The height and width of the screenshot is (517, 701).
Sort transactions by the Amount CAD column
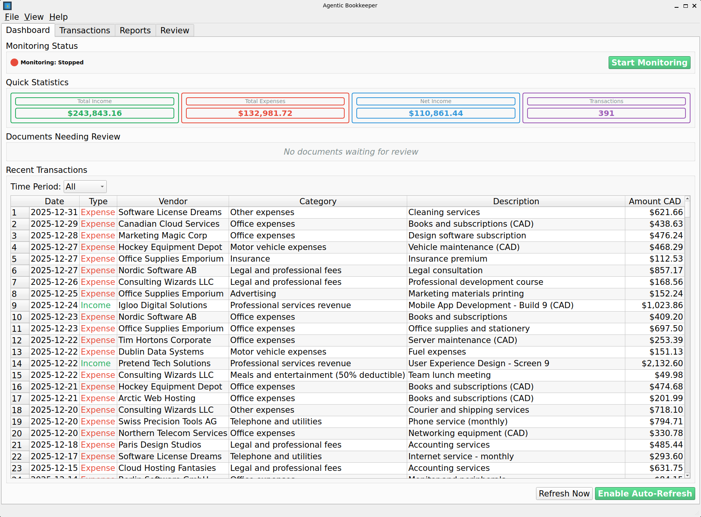[655, 201]
